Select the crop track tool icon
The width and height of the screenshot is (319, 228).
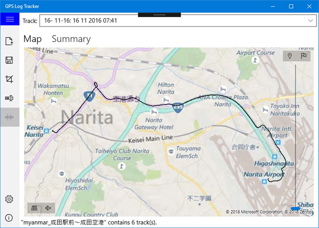click(x=9, y=79)
